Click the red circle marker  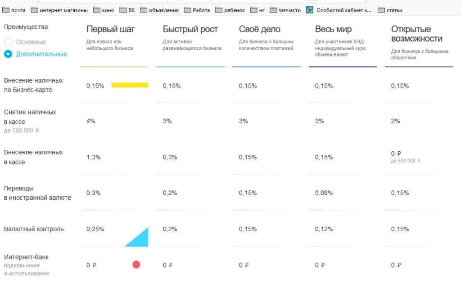[136, 264]
